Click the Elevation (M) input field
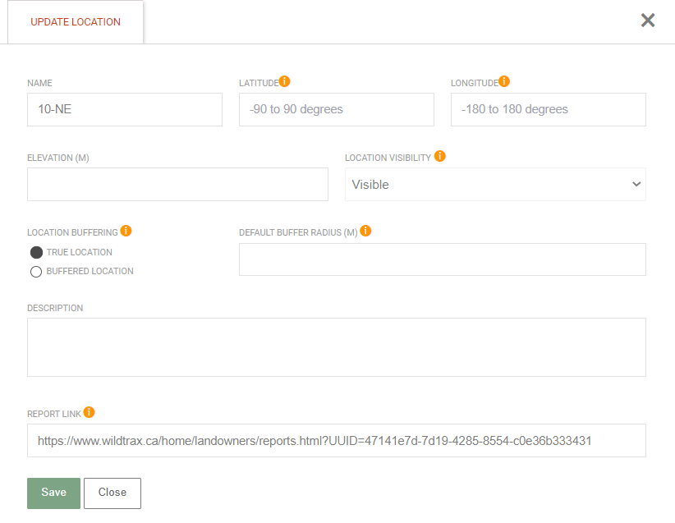The width and height of the screenshot is (675, 523). [177, 184]
